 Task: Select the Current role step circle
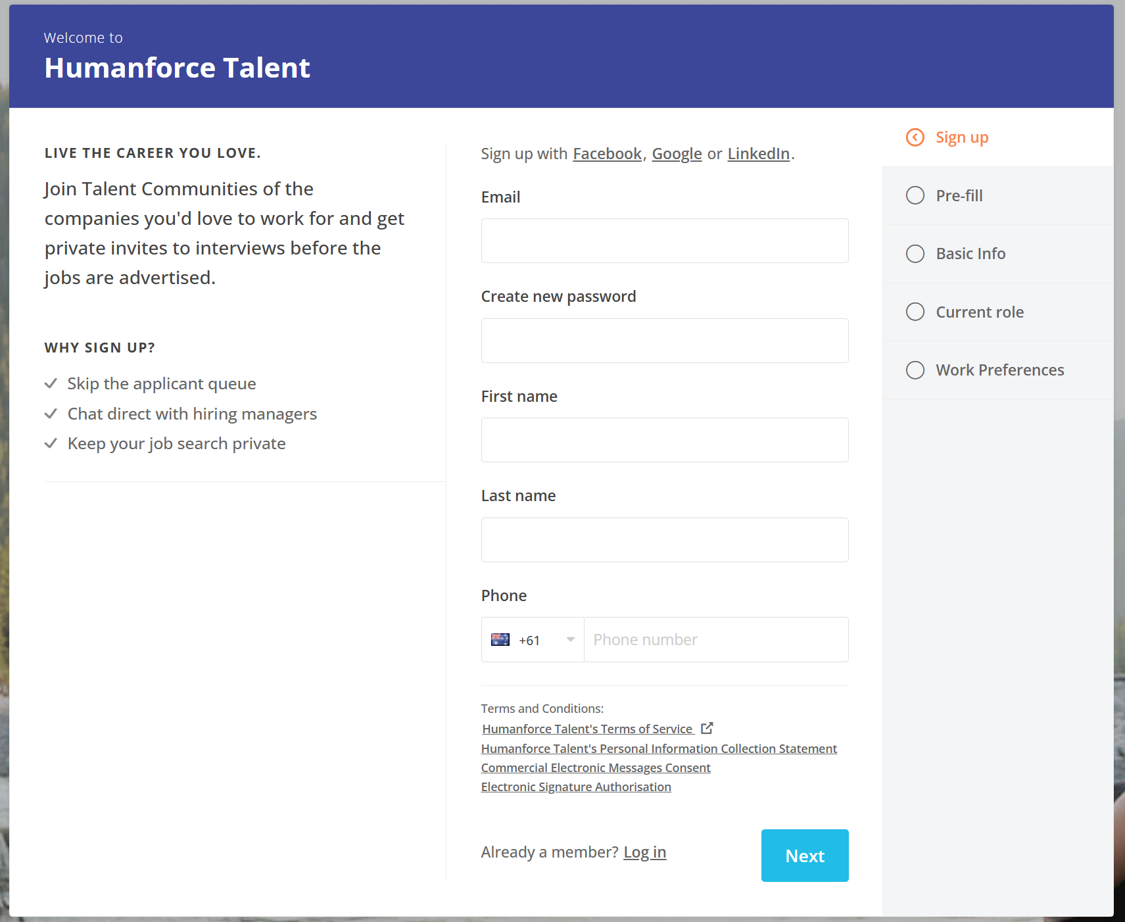point(915,312)
